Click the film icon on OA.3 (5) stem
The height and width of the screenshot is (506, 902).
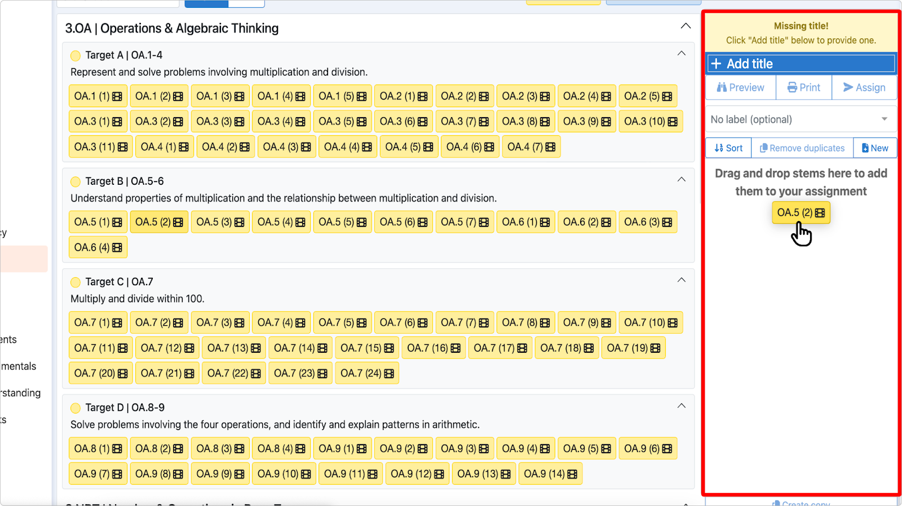tap(361, 122)
